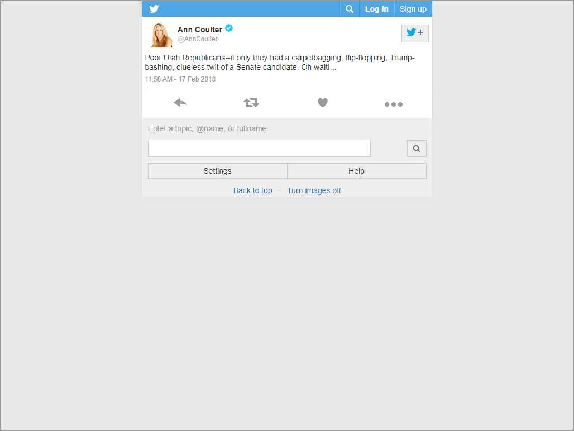Image resolution: width=574 pixels, height=431 pixels.
Task: Open Ann Coulter's profile picture
Action: pos(161,35)
